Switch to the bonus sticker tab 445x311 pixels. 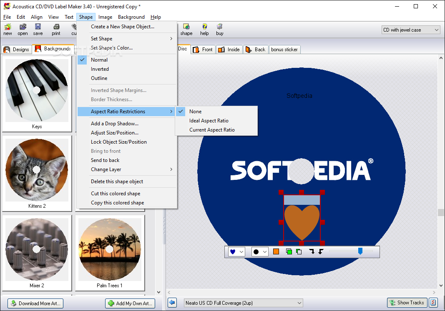284,50
